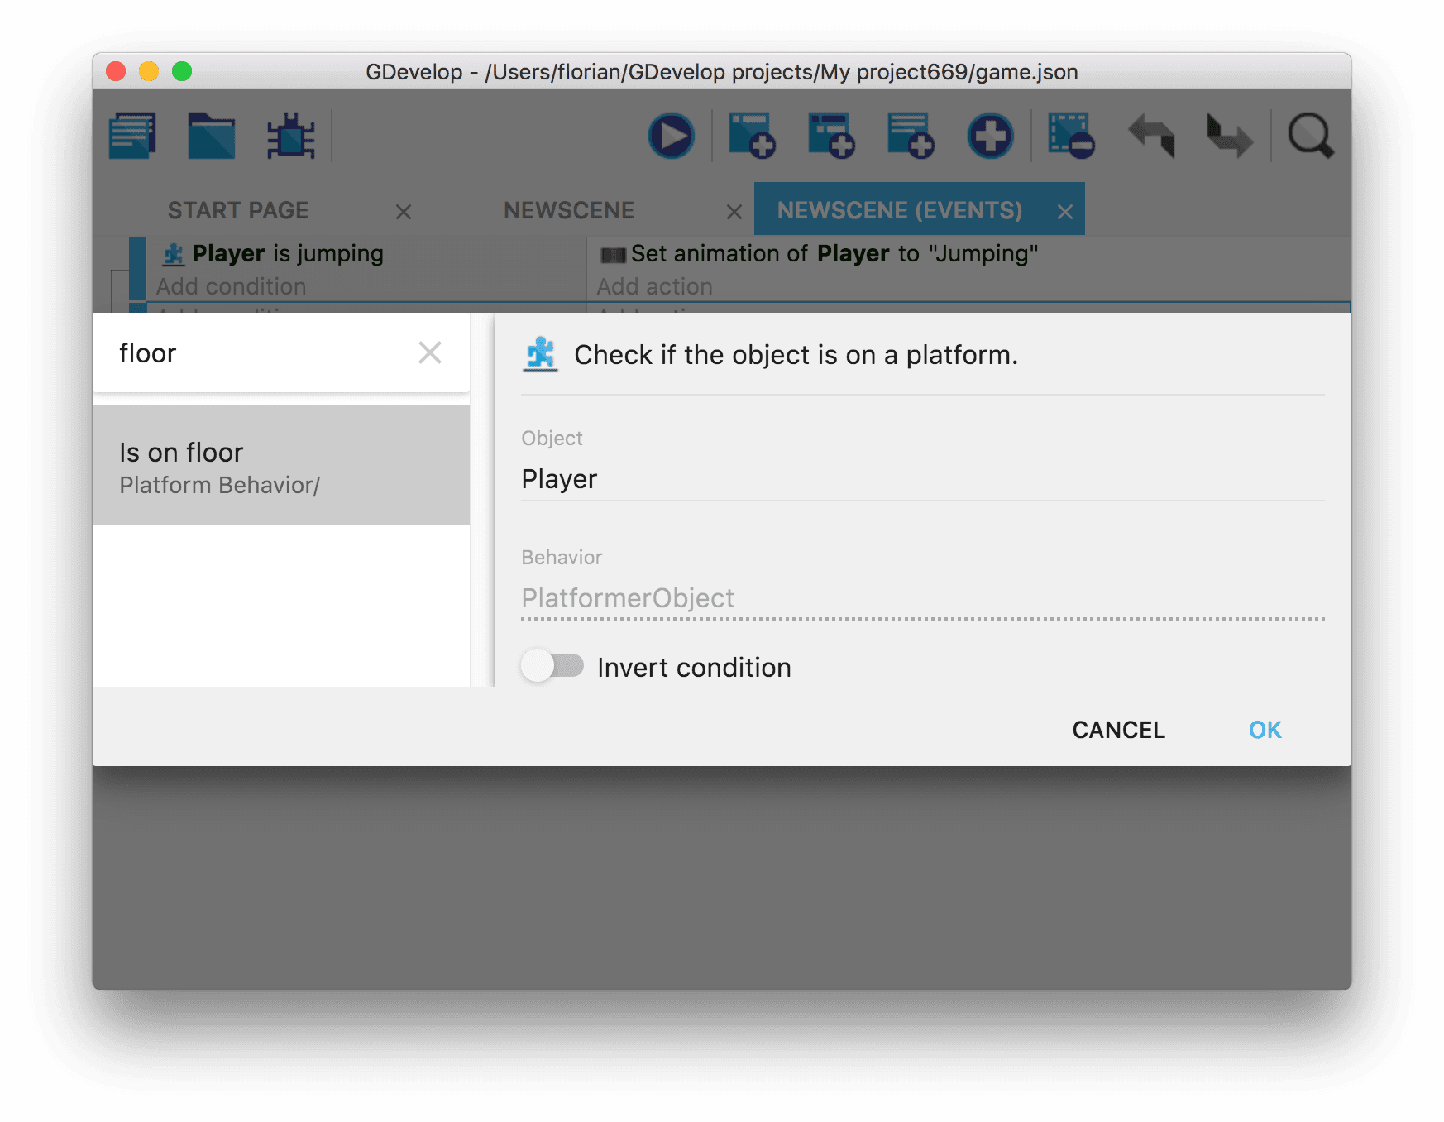This screenshot has width=1444, height=1122.
Task: Open the project manager icon
Action: pyautogui.click(x=132, y=136)
